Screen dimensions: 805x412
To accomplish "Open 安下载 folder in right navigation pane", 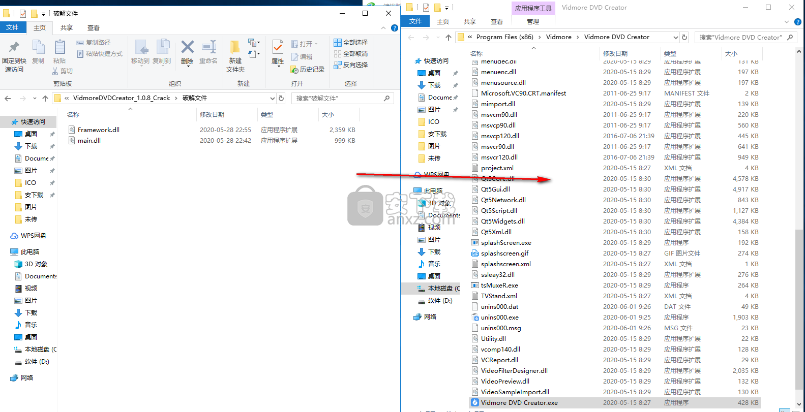I will click(437, 134).
